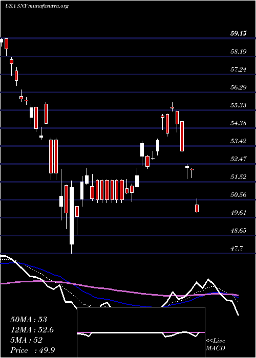Select the 55.33 price axis label
The image size is (256, 358).
coord(238,105)
